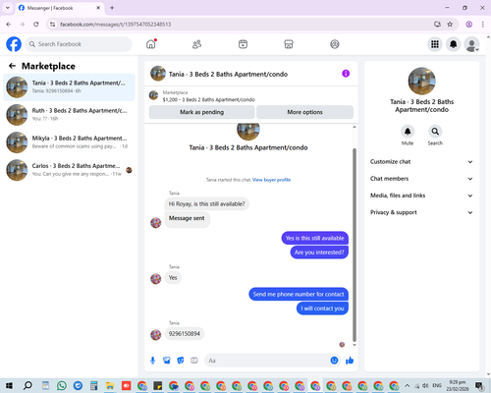Click listing thumbnail beside Marketplace label
This screenshot has height=393, width=491.
point(153,95)
